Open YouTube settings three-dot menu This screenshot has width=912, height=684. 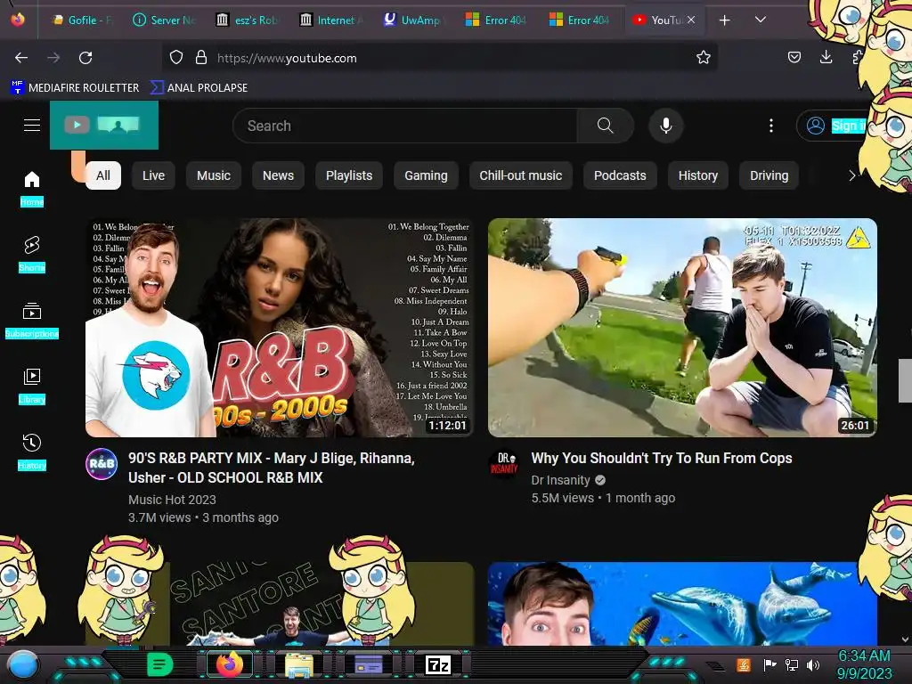point(771,126)
